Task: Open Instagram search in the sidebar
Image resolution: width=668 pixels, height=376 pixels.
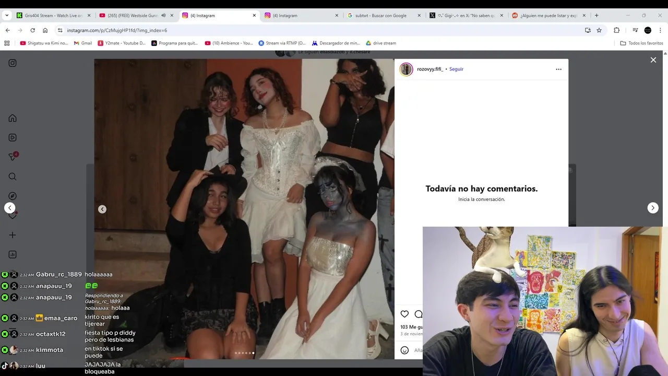Action: click(13, 177)
